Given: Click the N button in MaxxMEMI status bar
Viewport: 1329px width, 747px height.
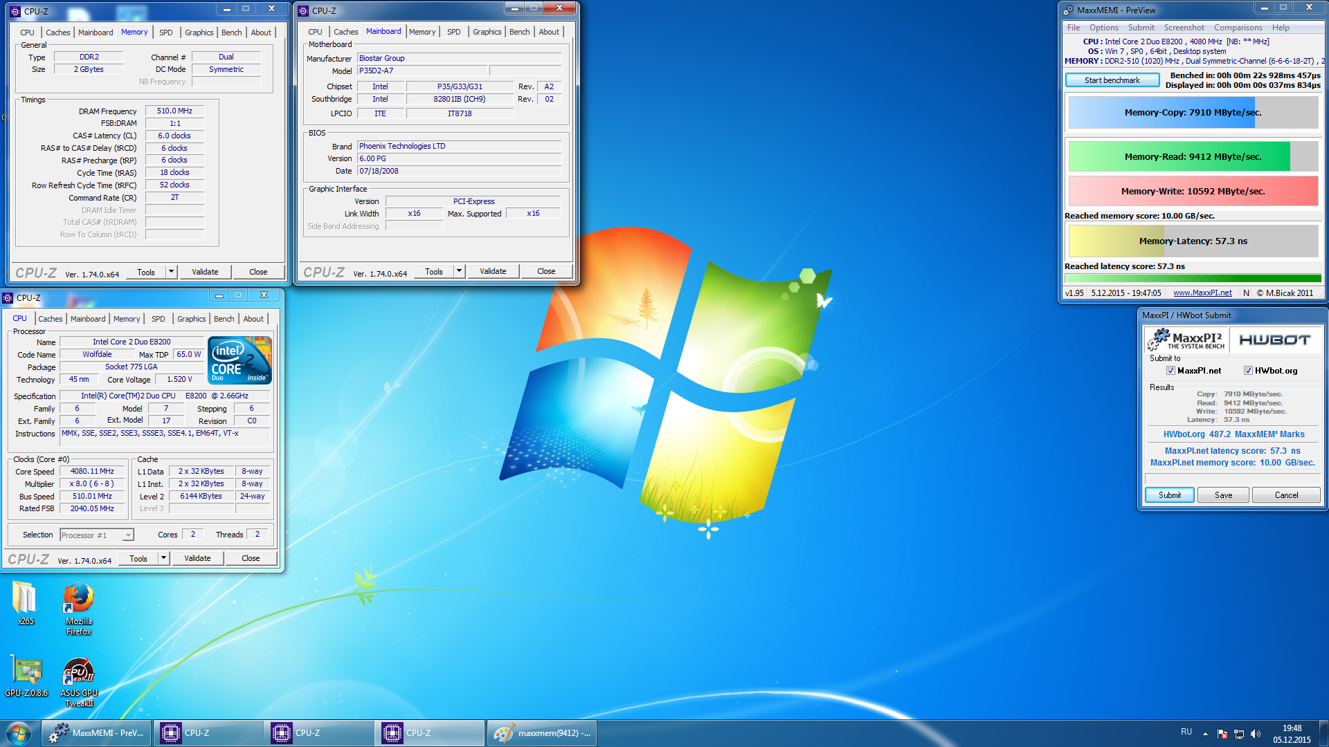Looking at the screenshot, I should pos(1246,293).
